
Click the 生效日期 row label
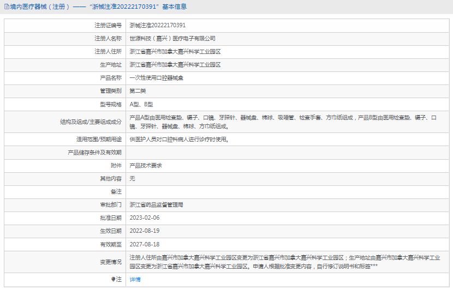[x=111, y=231]
